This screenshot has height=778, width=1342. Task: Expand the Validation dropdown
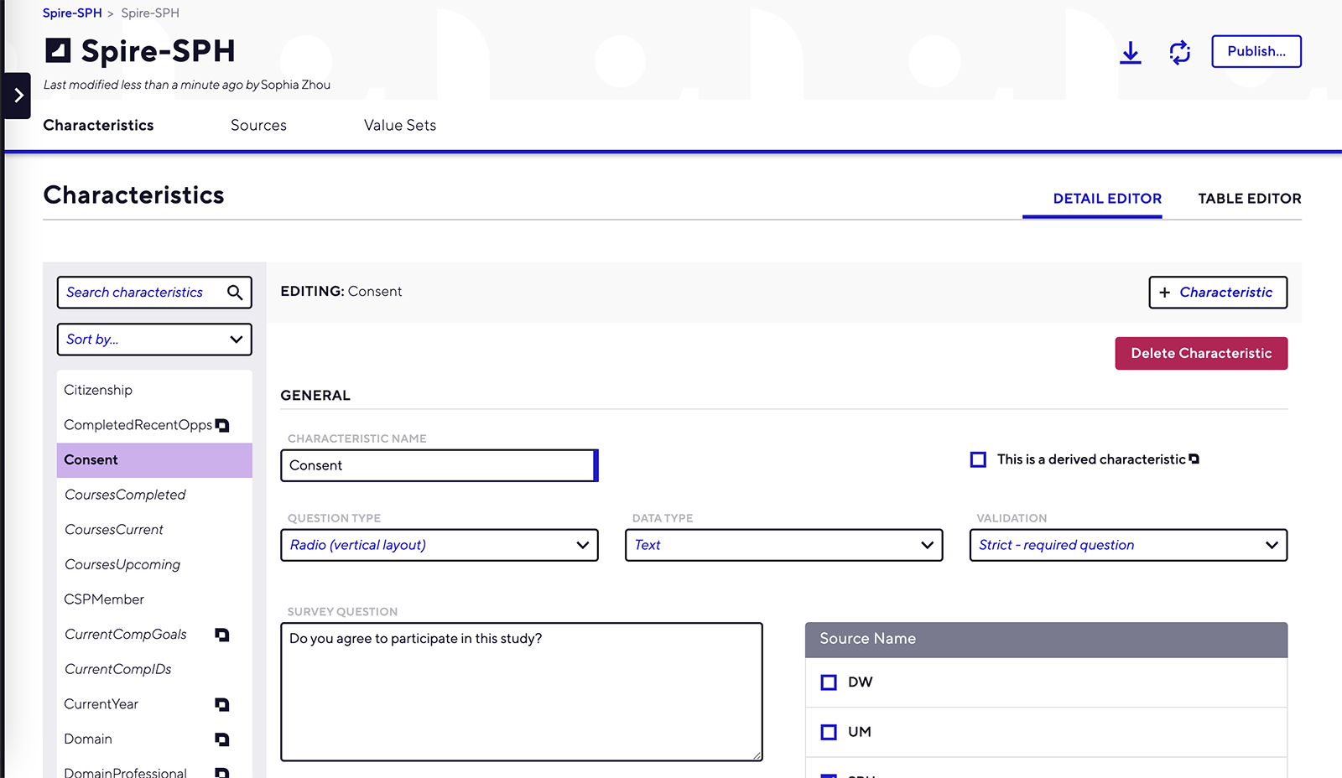coord(1127,545)
